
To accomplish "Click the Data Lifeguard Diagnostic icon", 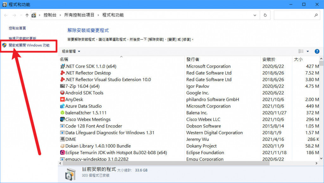I will click(x=62, y=133).
